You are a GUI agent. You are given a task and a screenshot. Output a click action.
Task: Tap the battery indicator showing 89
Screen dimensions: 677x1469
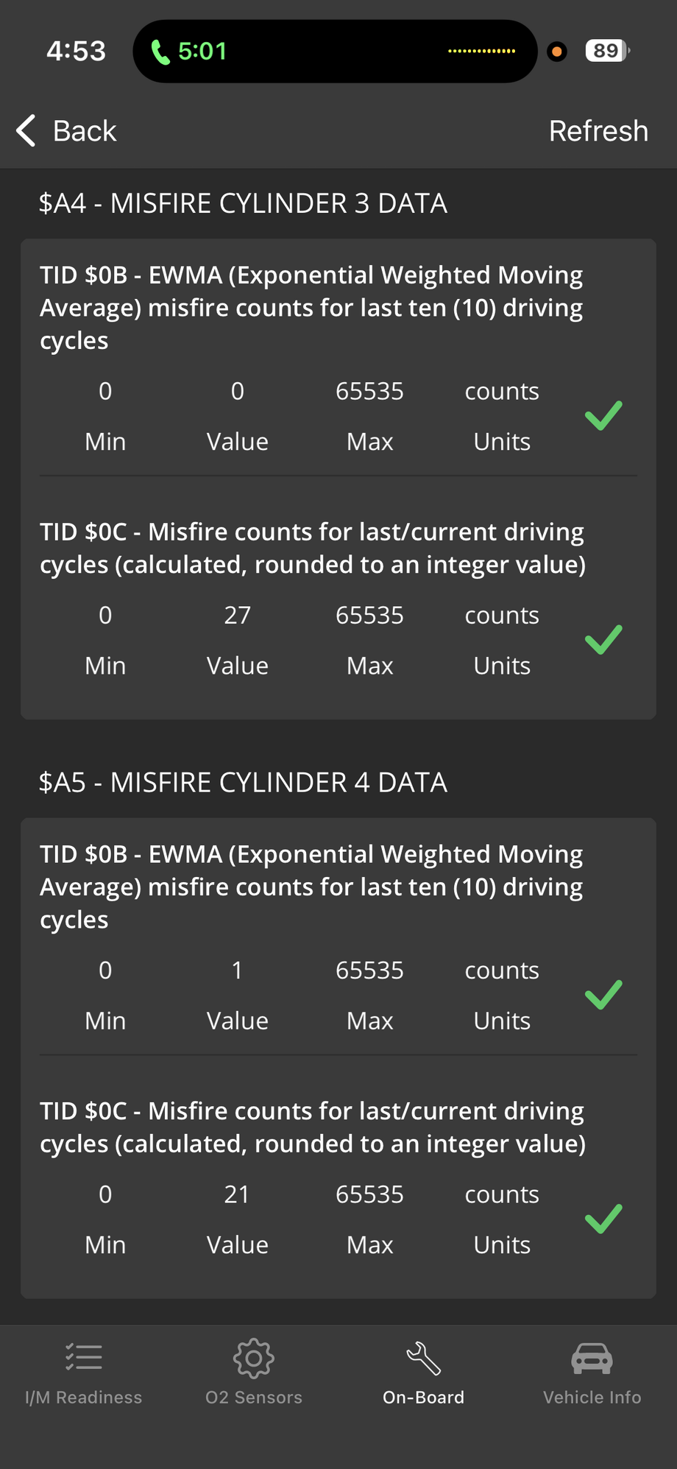[x=607, y=51]
